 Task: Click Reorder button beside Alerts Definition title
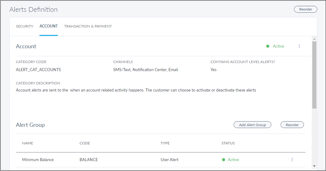pyautogui.click(x=305, y=9)
